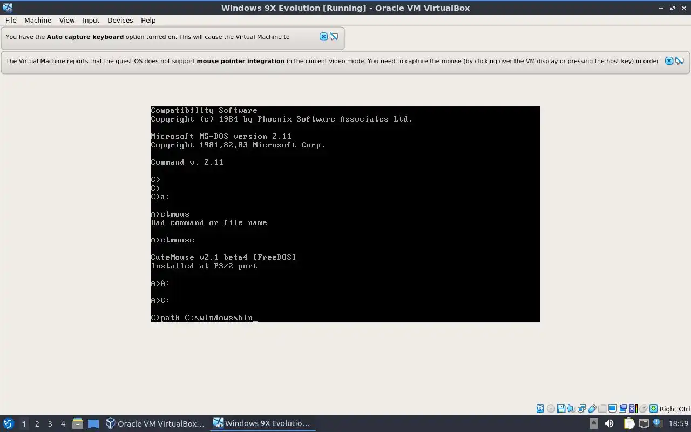The height and width of the screenshot is (432, 691).
Task: Open the removable media eject tray icon
Action: (x=593, y=423)
